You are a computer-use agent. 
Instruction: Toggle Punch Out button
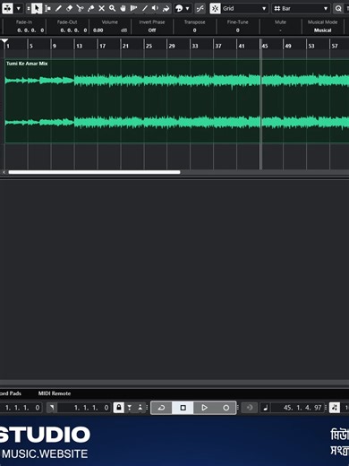click(140, 408)
